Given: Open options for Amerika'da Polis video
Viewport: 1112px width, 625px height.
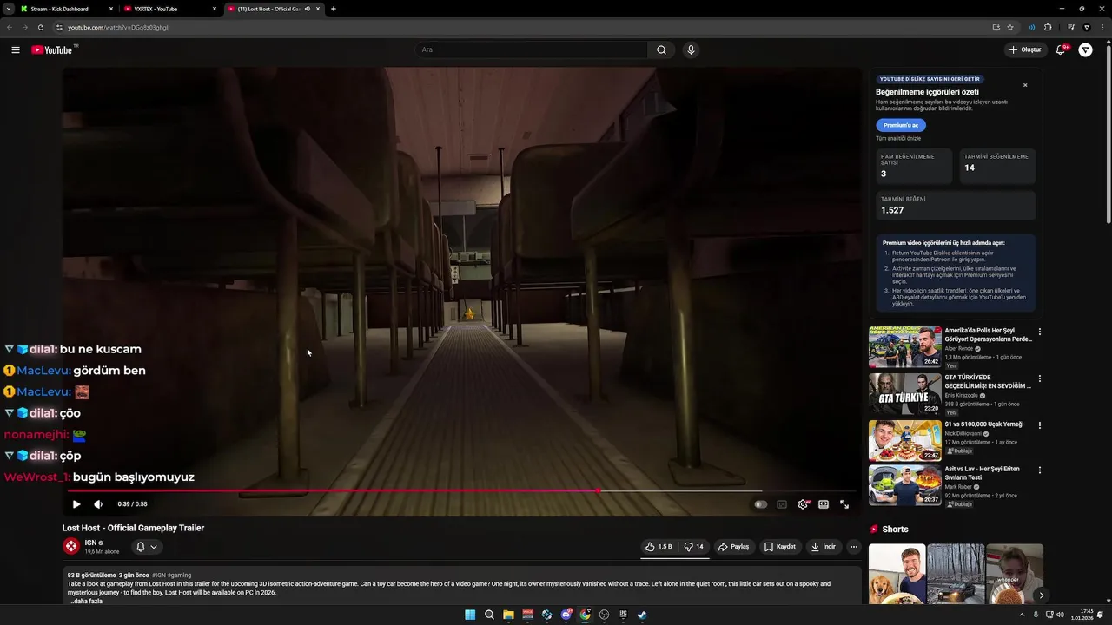Looking at the screenshot, I should tap(1039, 332).
